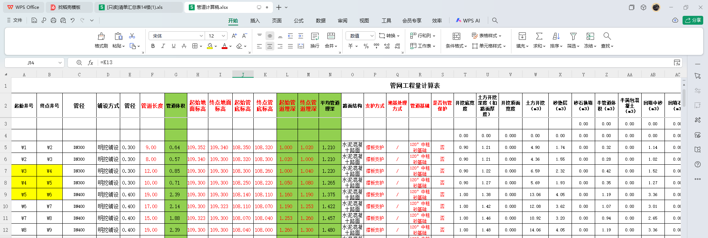Open the font name dropdown (宋体)
This screenshot has height=238, width=708.
click(201, 36)
